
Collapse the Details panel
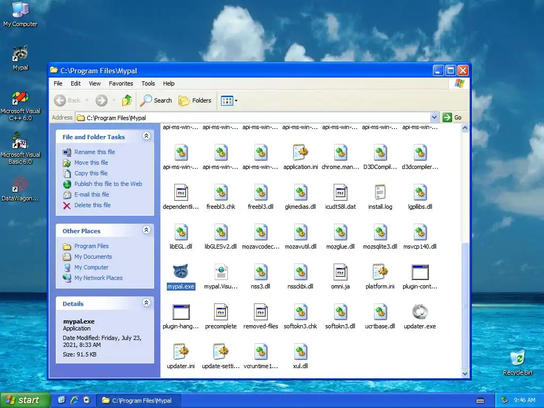point(147,302)
